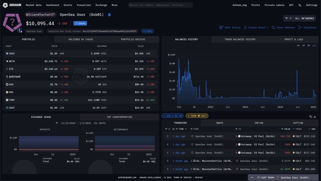
Task: Click the entity question-mark avatar
Action: [12, 22]
